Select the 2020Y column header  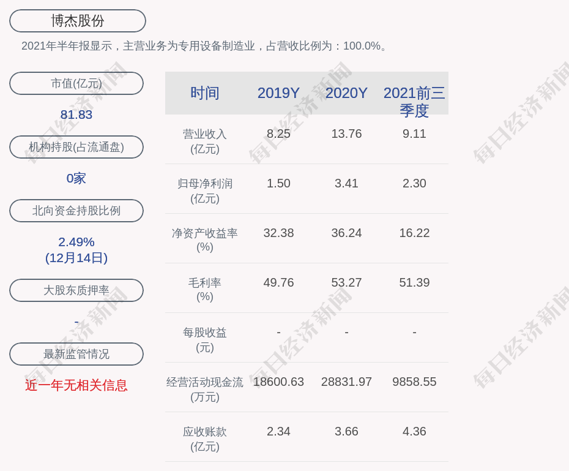click(346, 93)
